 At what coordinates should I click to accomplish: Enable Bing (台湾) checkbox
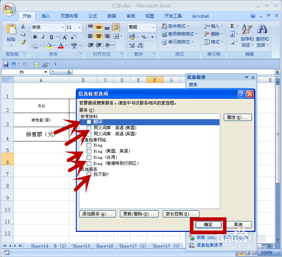(89, 157)
